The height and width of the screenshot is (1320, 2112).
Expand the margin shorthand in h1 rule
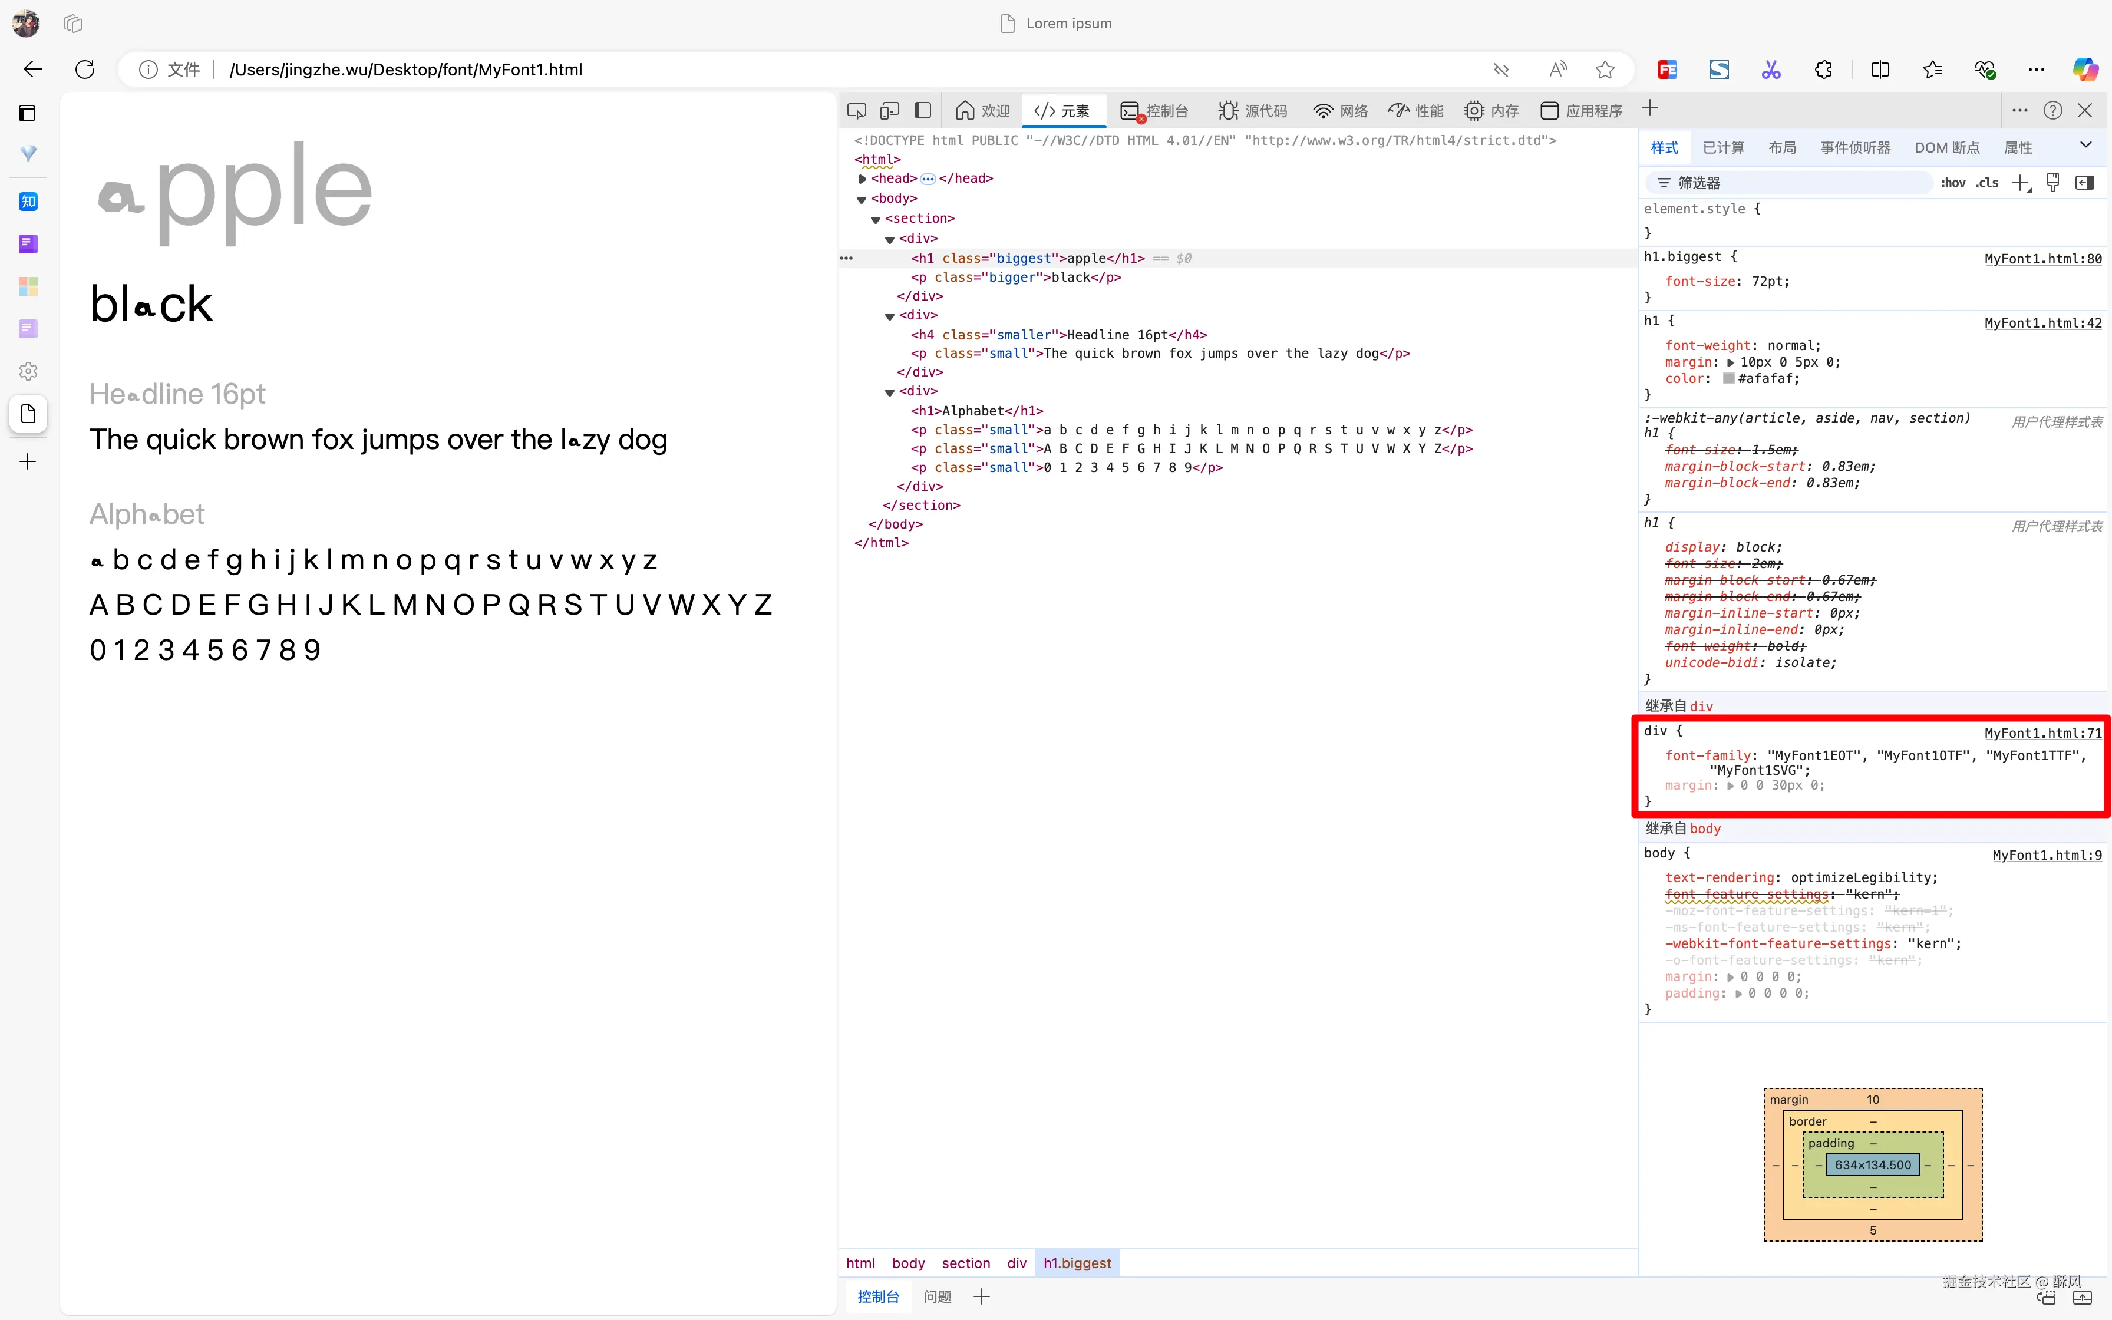pyautogui.click(x=1731, y=362)
